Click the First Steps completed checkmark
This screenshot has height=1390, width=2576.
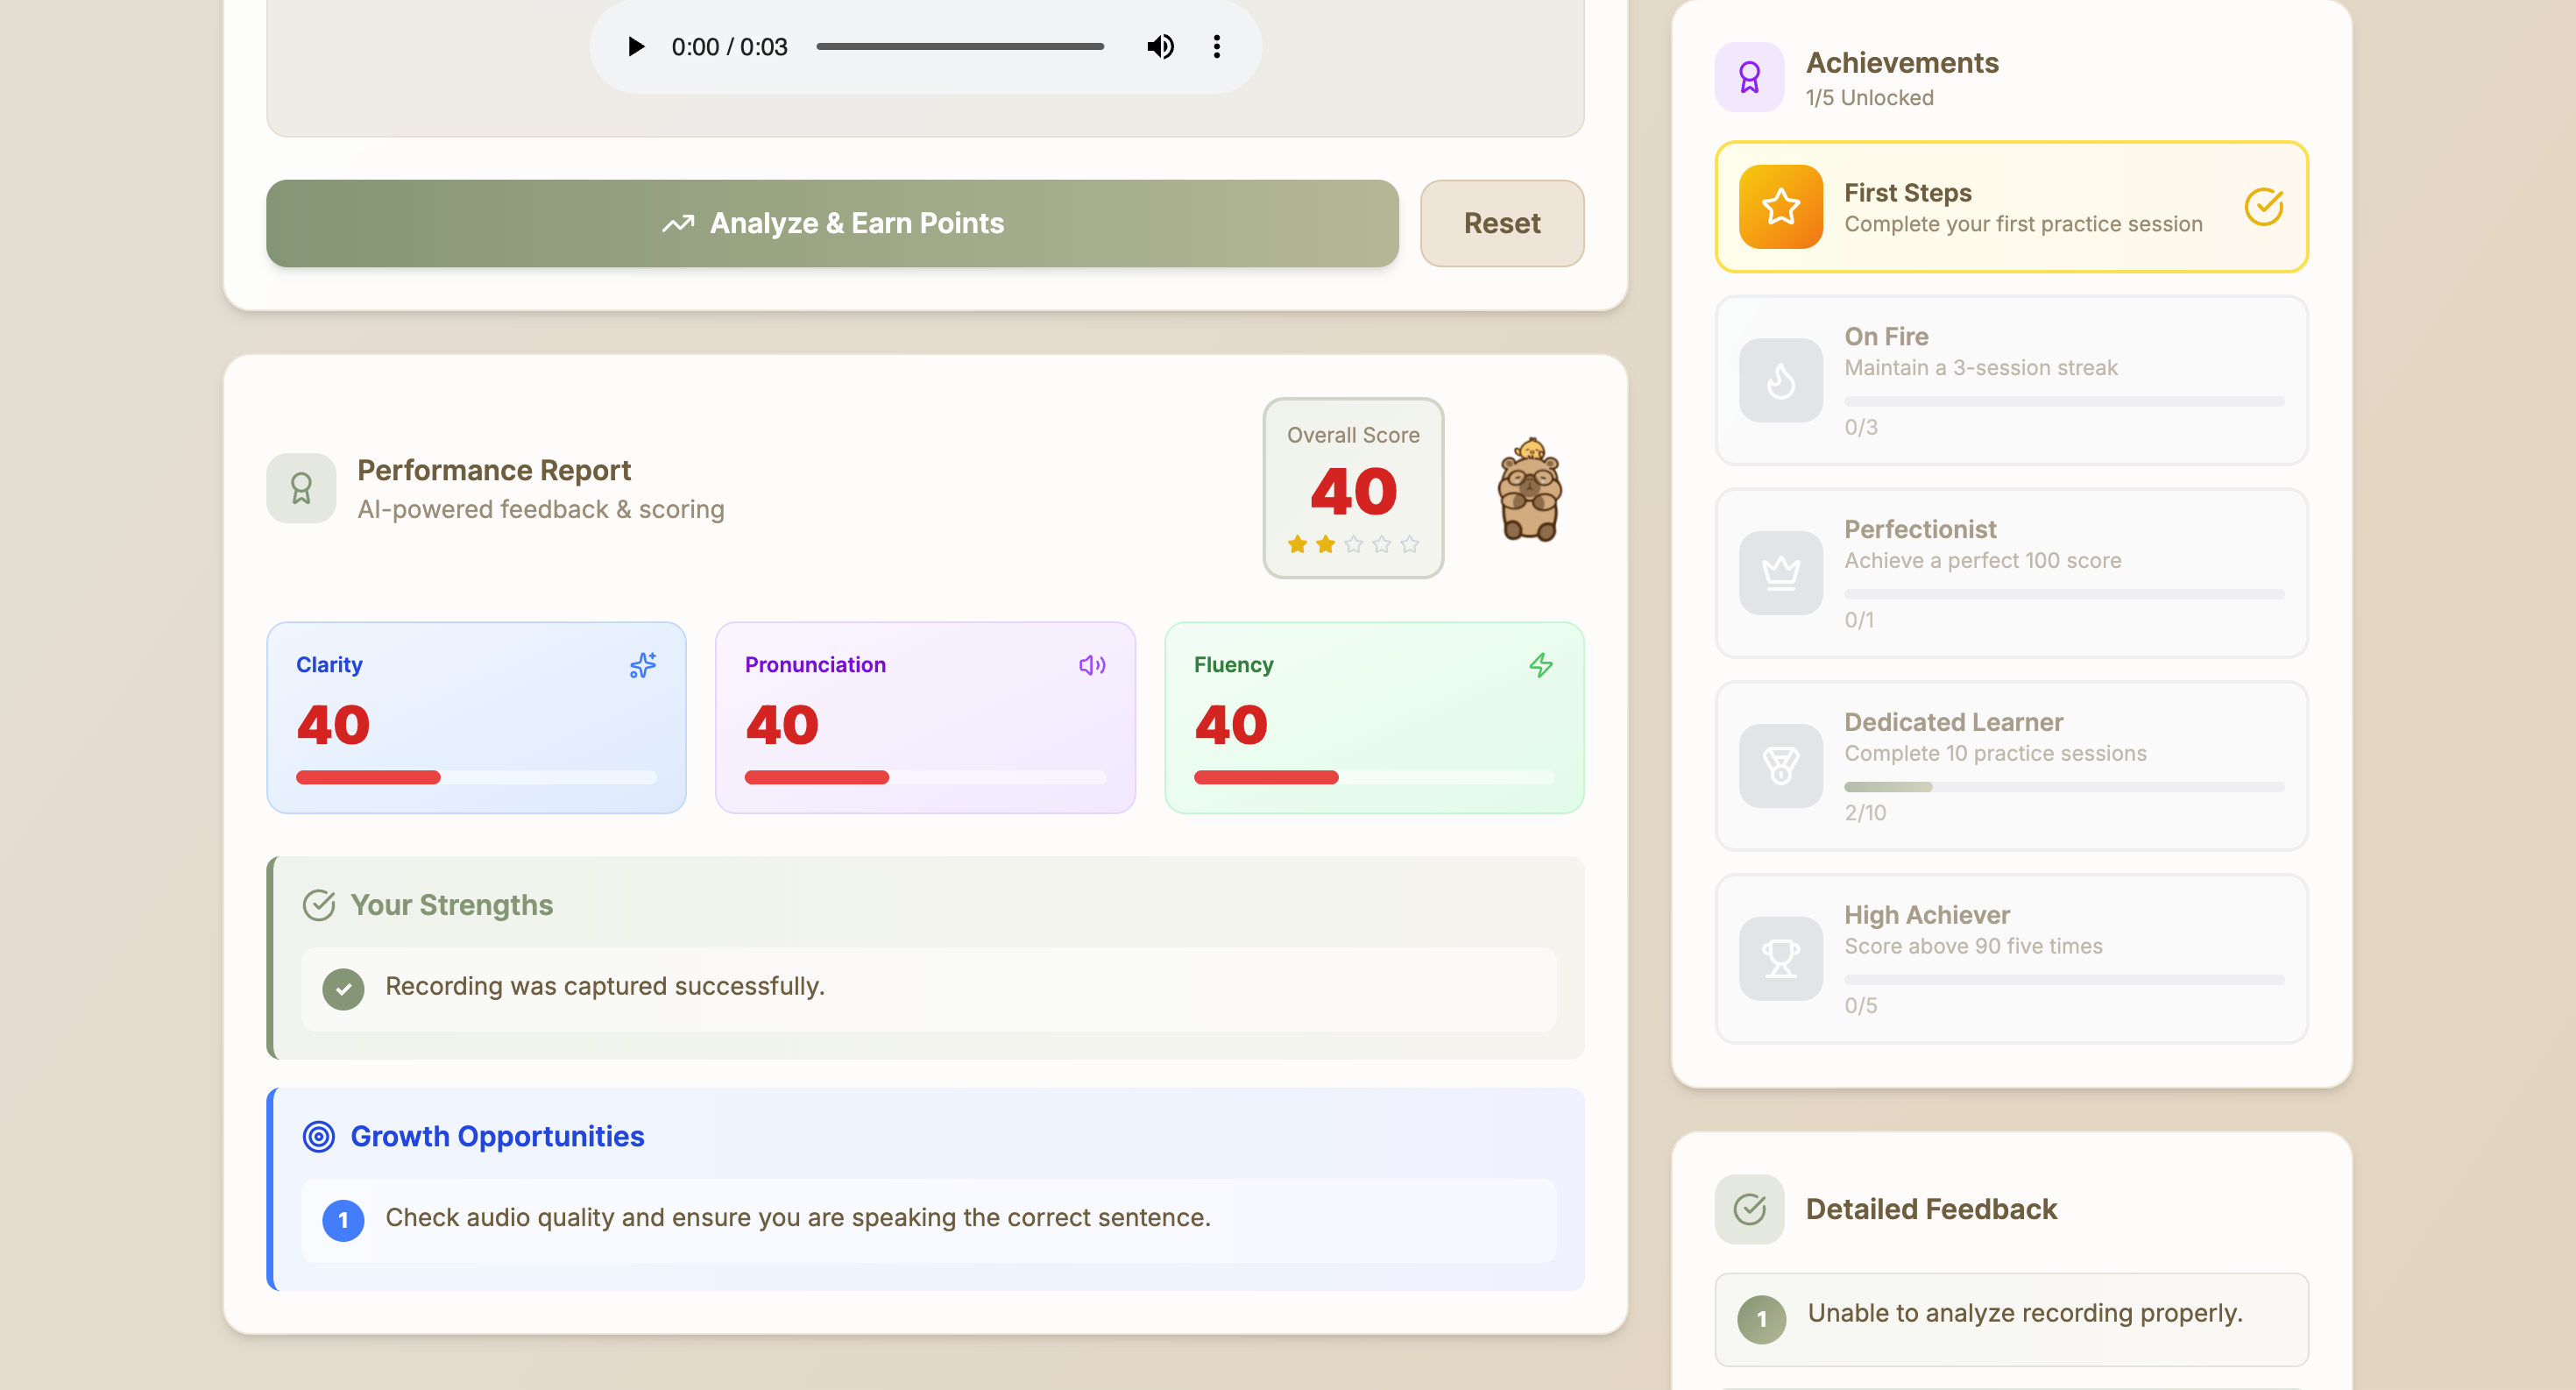click(2263, 207)
